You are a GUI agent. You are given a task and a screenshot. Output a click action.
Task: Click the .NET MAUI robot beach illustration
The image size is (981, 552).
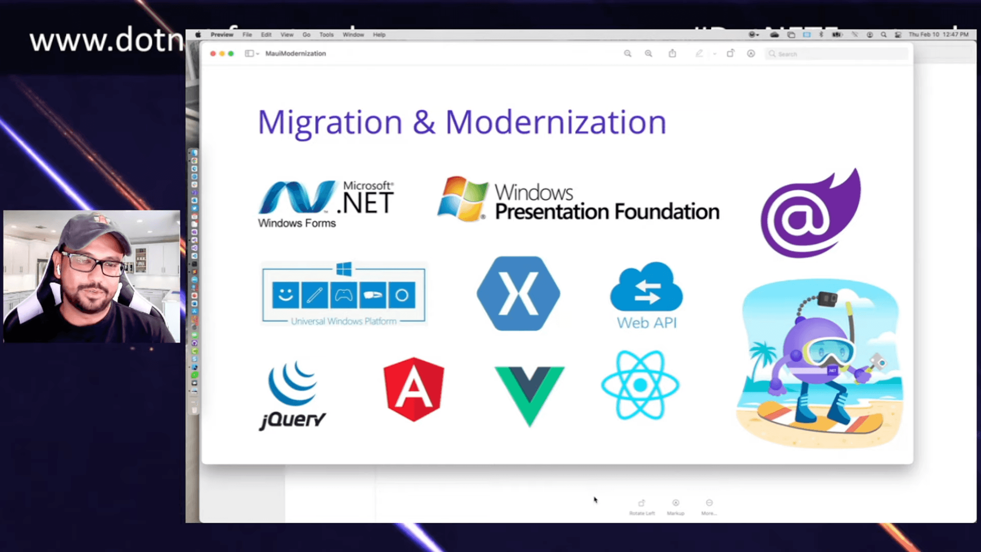pyautogui.click(x=820, y=364)
